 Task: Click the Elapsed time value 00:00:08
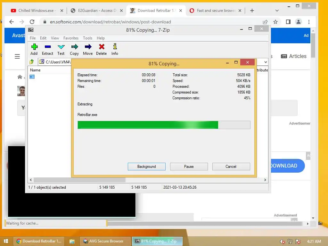(x=149, y=75)
